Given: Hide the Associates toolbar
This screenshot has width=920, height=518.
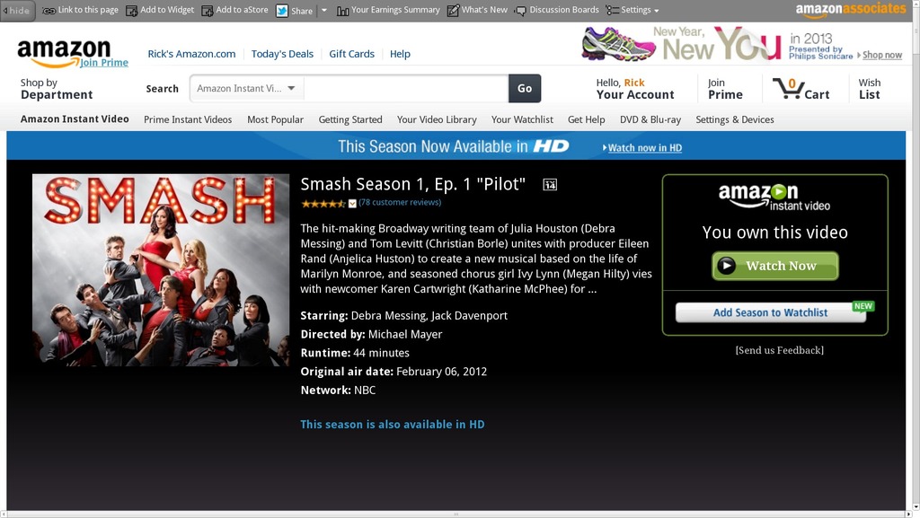Looking at the screenshot, I should click(x=17, y=11).
